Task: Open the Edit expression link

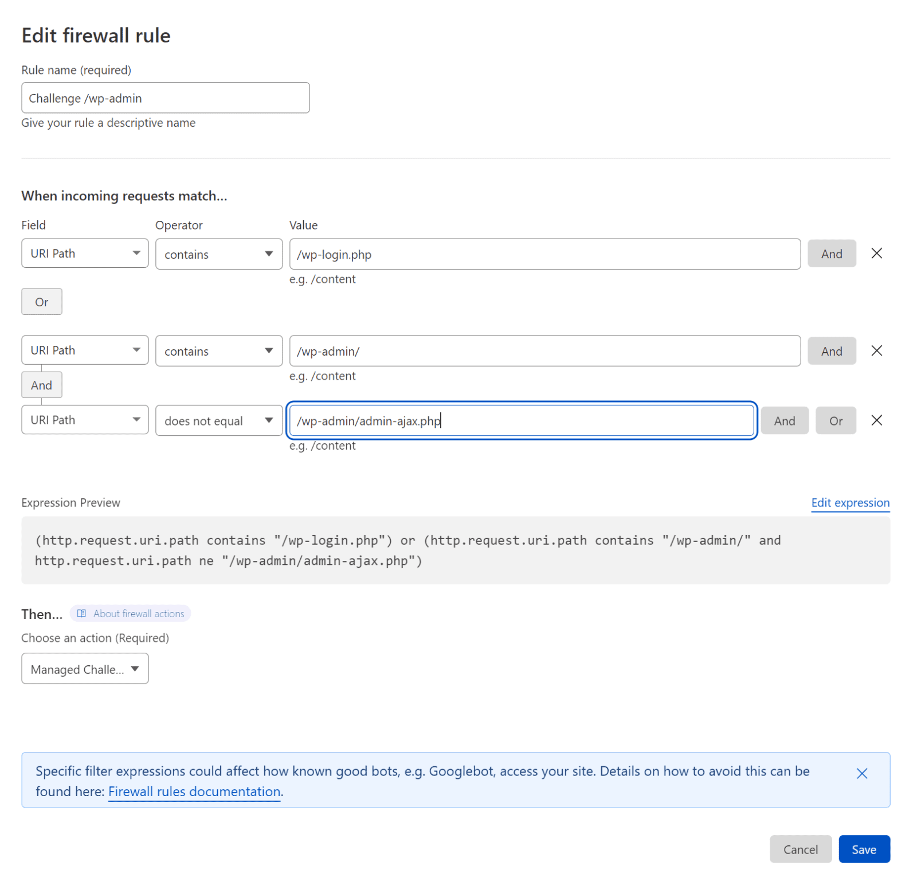Action: (851, 502)
